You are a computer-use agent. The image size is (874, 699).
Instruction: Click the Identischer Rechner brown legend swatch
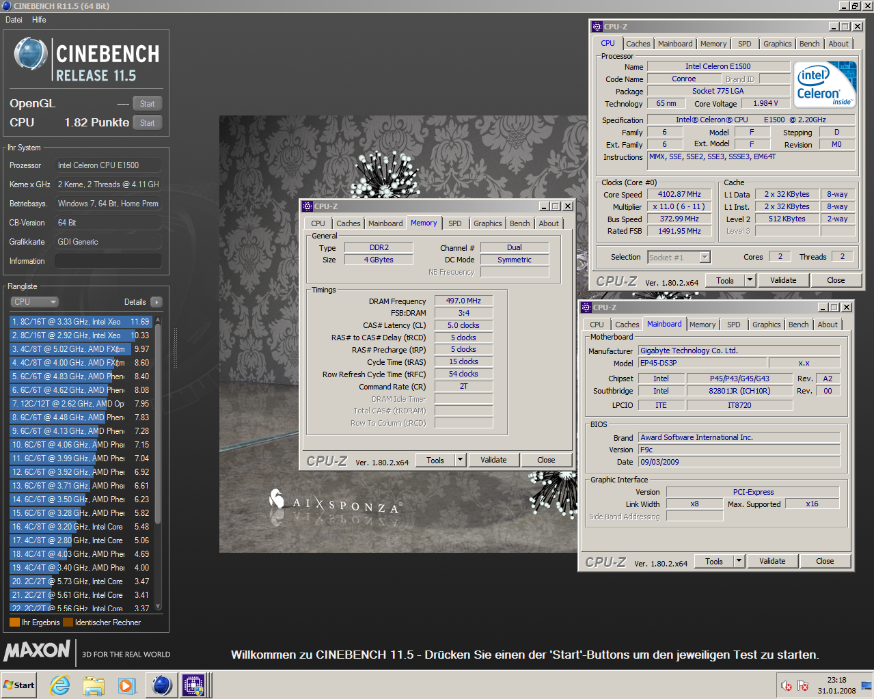click(68, 622)
